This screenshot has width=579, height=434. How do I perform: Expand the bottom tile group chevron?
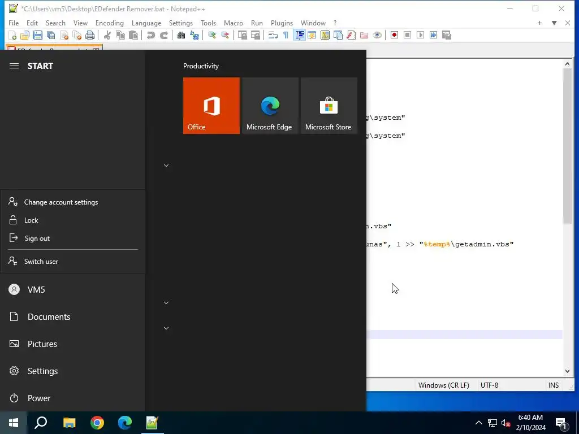click(166, 328)
